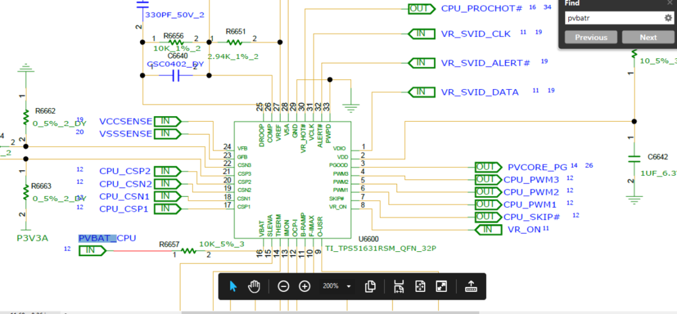This screenshot has width=677, height=314.
Task: Click the 2.94K_1%_2 resistor value
Action: 233,57
